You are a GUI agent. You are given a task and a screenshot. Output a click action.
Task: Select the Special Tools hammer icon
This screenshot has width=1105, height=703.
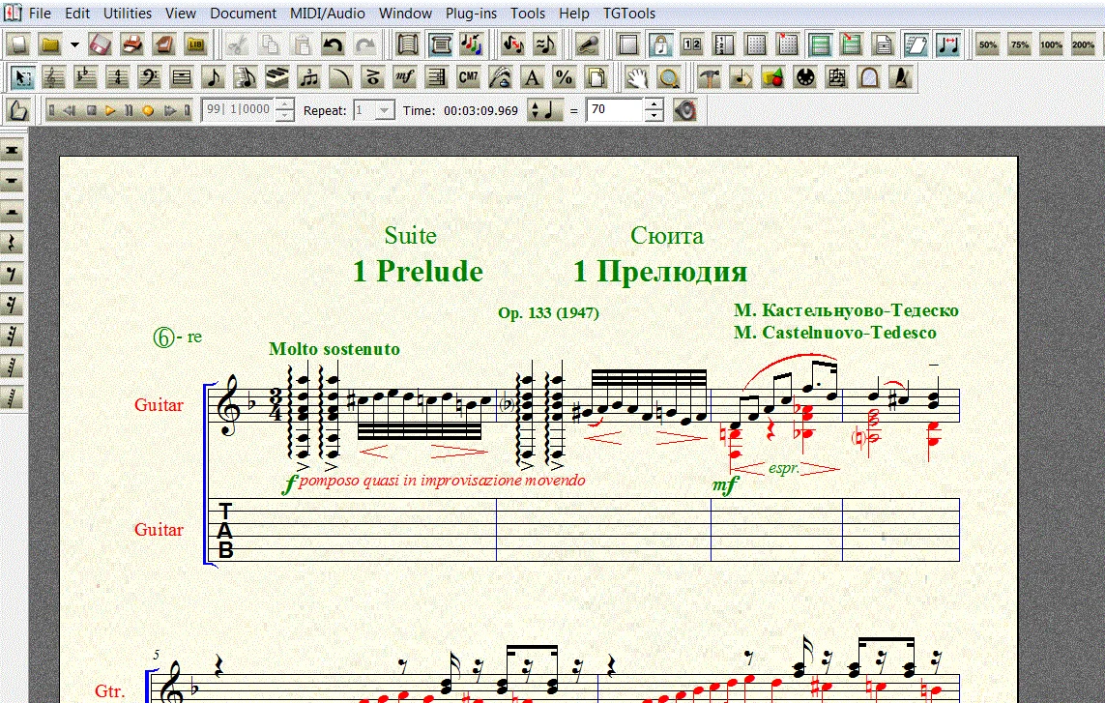709,76
